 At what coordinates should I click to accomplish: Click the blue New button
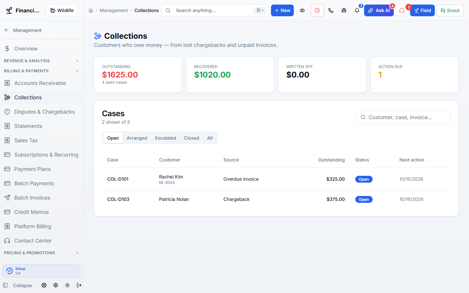(x=282, y=10)
